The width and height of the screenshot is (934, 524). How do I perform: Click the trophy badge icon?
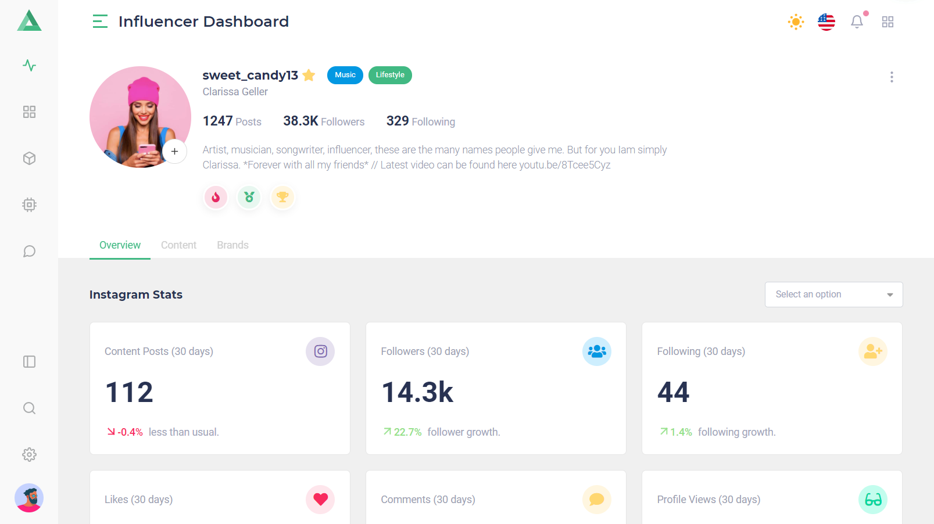(282, 198)
